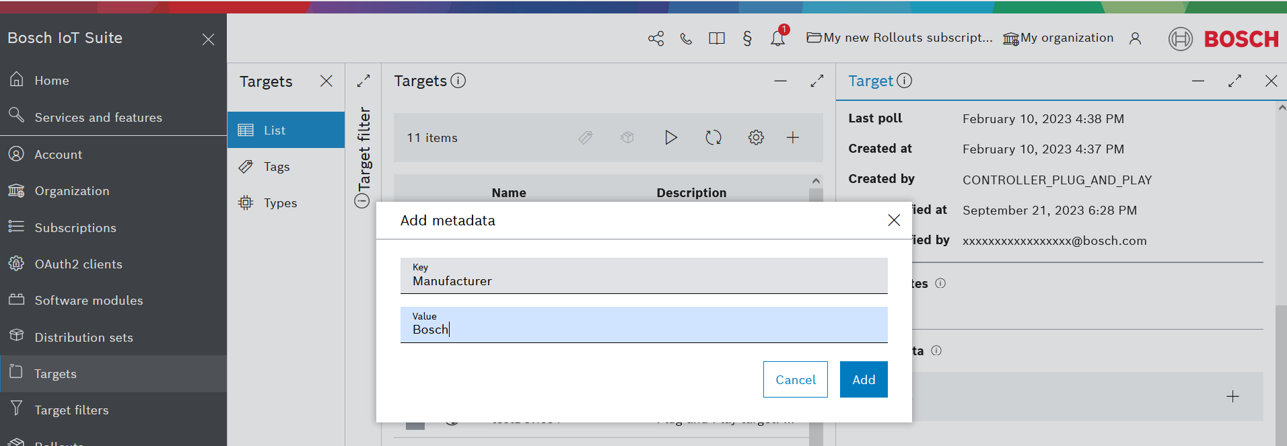This screenshot has width=1287, height=446.
Task: Open the phone contact icon
Action: pyautogui.click(x=686, y=38)
